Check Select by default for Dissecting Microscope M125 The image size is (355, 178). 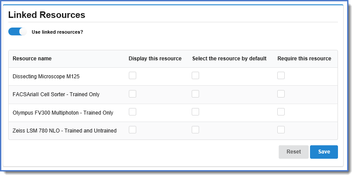pos(196,76)
